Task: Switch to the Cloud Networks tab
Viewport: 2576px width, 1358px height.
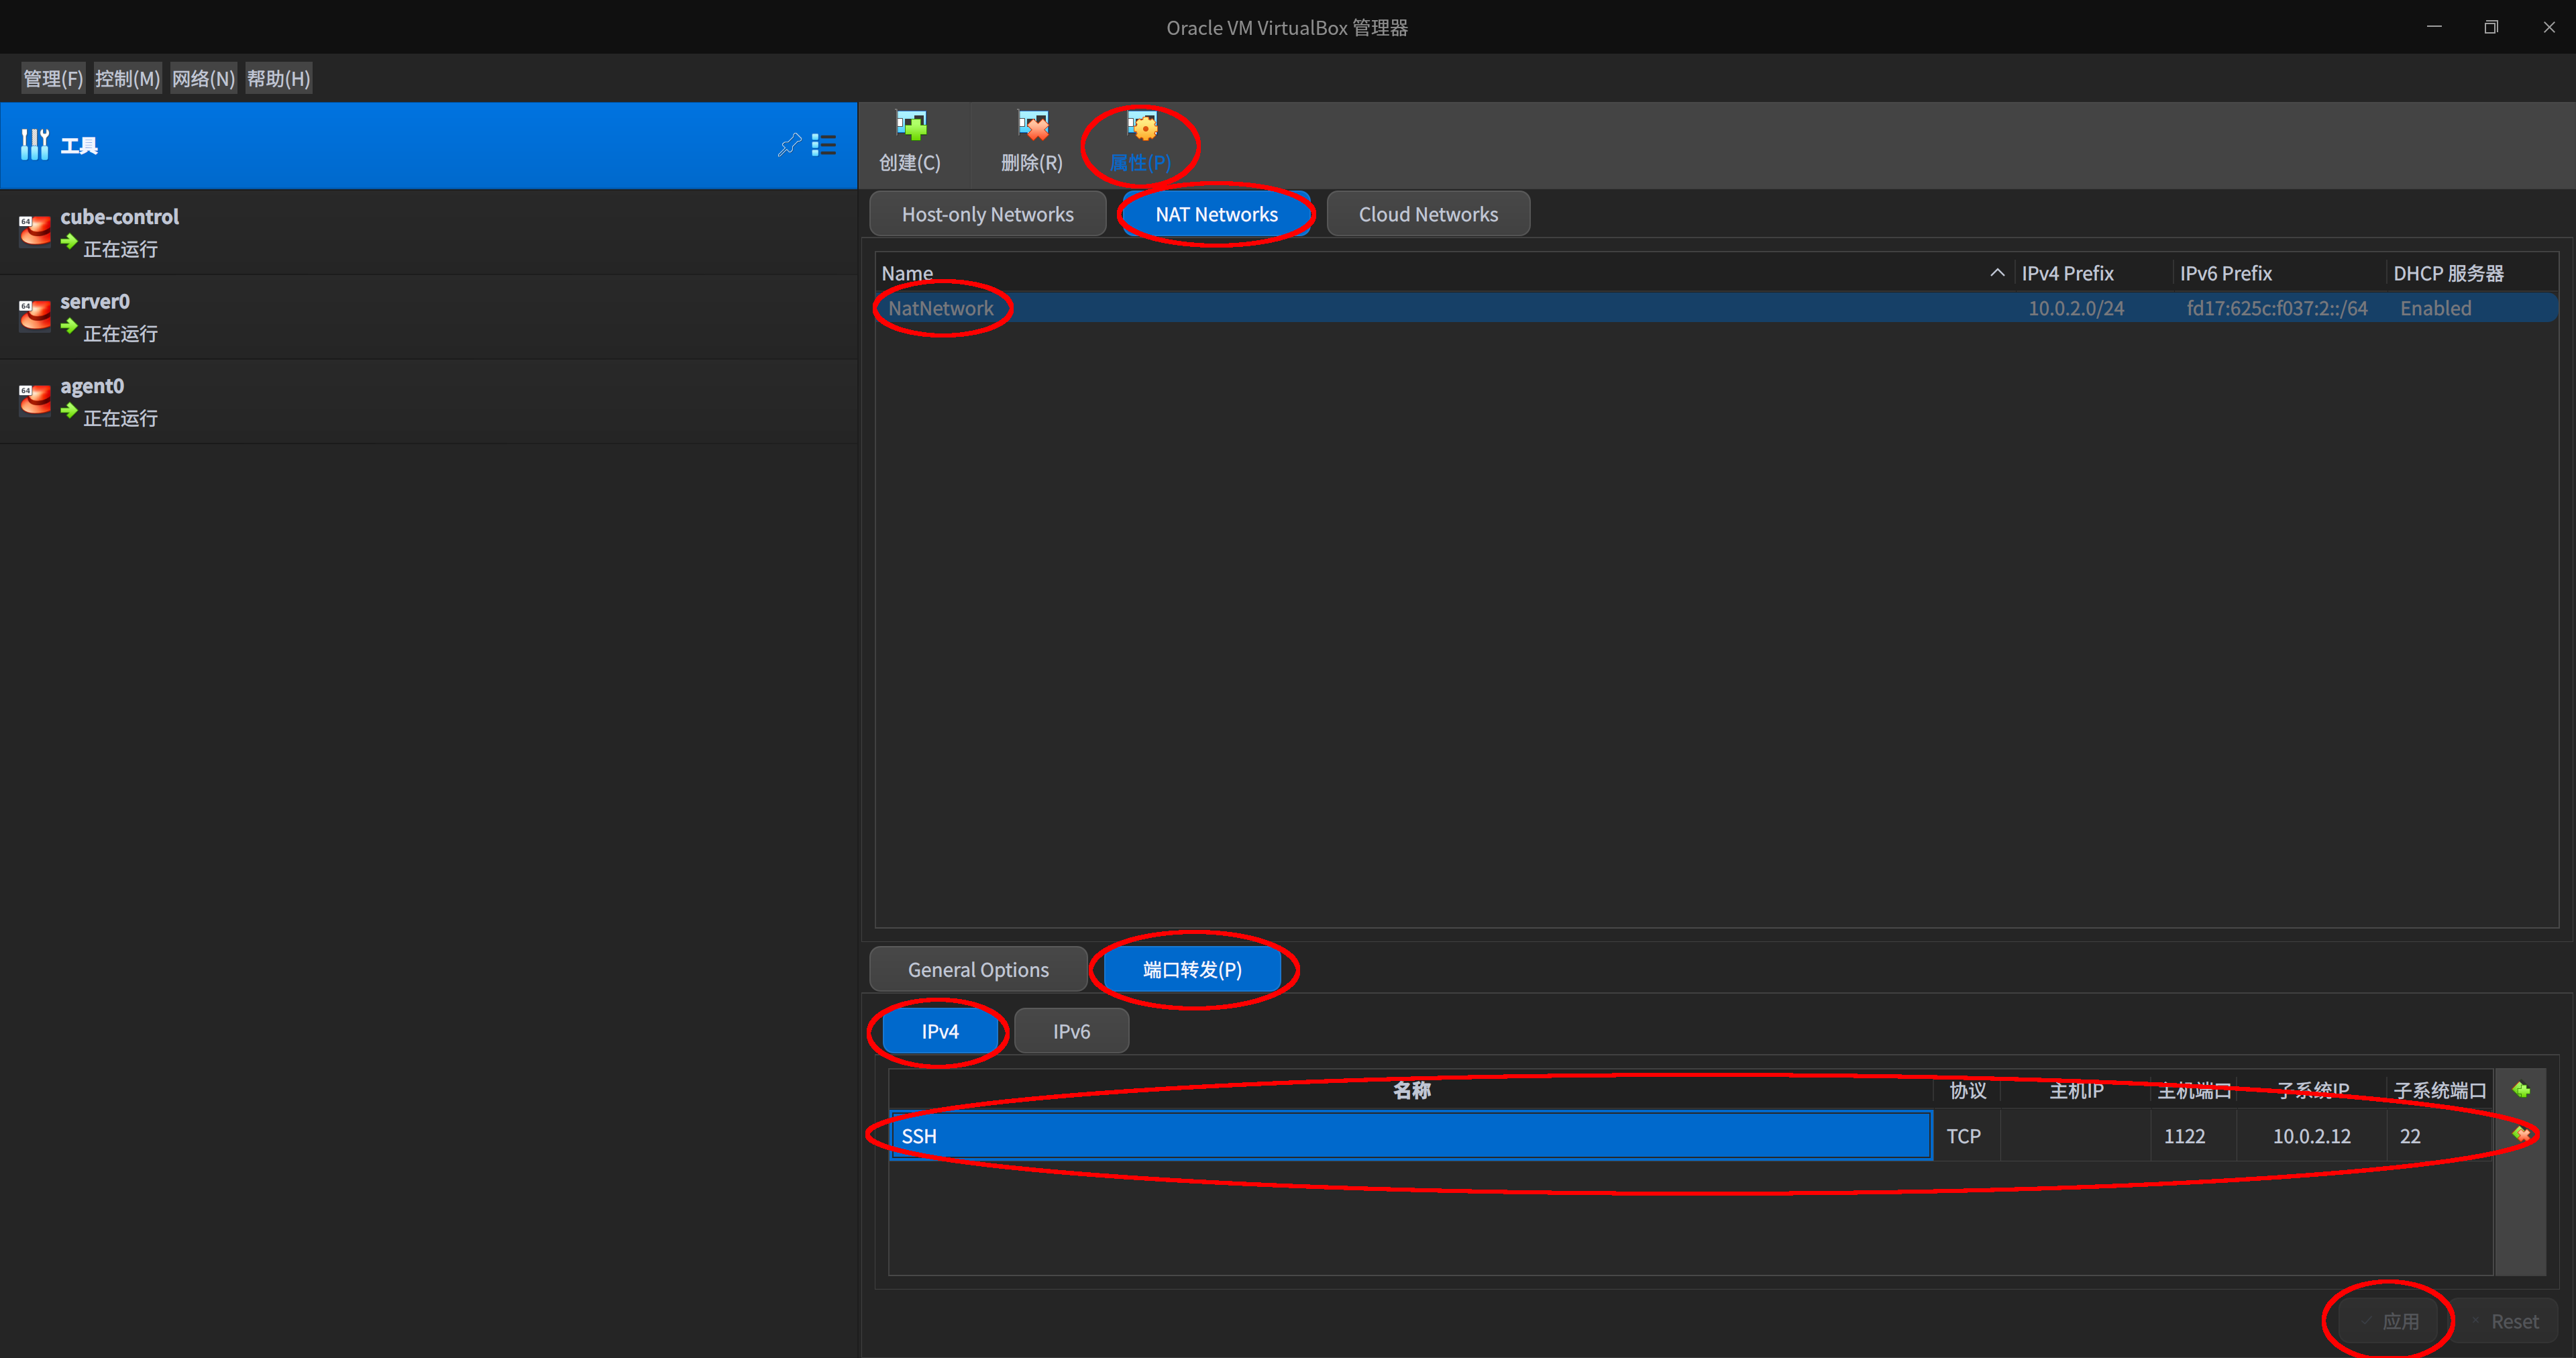Action: 1428,213
